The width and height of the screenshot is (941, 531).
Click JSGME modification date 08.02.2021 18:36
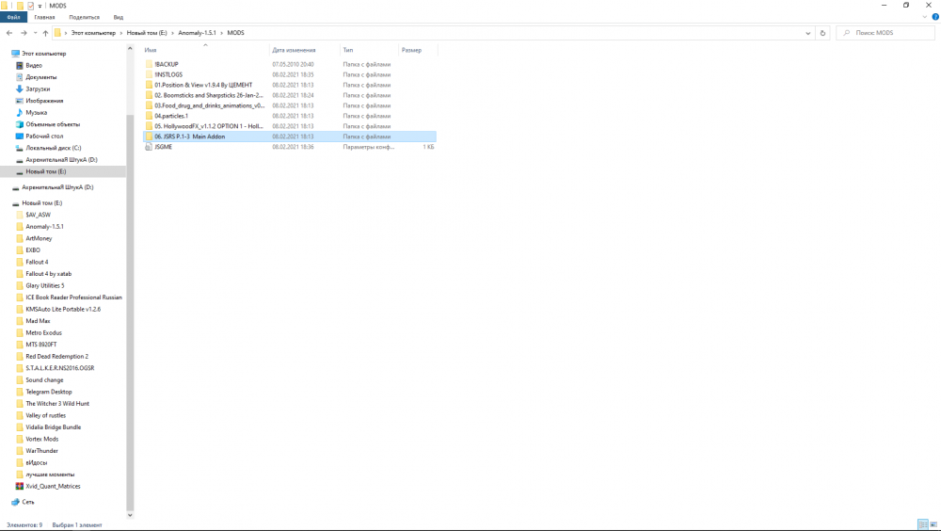pyautogui.click(x=293, y=147)
